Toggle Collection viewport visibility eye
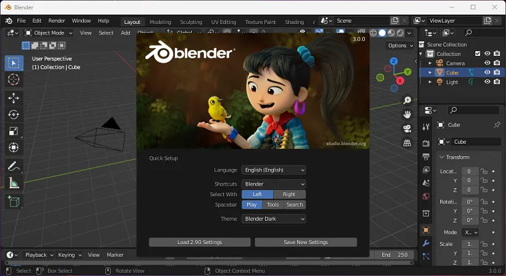 coord(487,53)
